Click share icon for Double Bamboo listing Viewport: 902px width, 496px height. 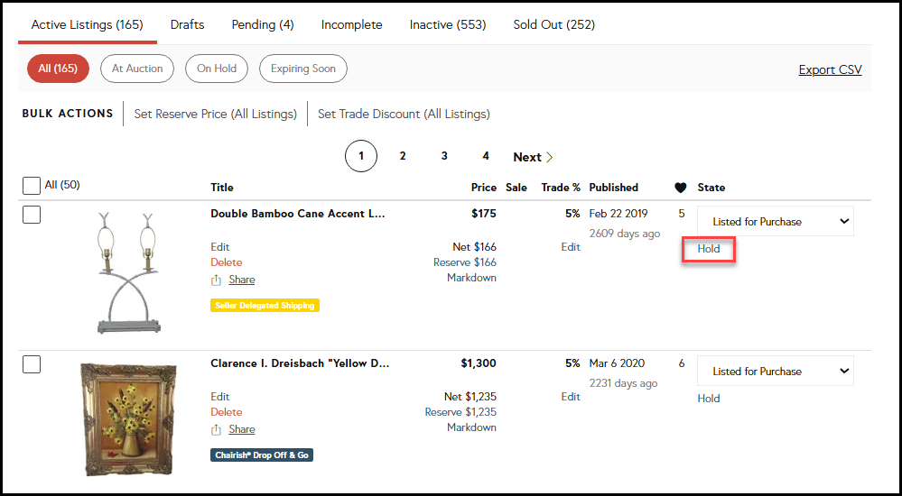click(217, 280)
